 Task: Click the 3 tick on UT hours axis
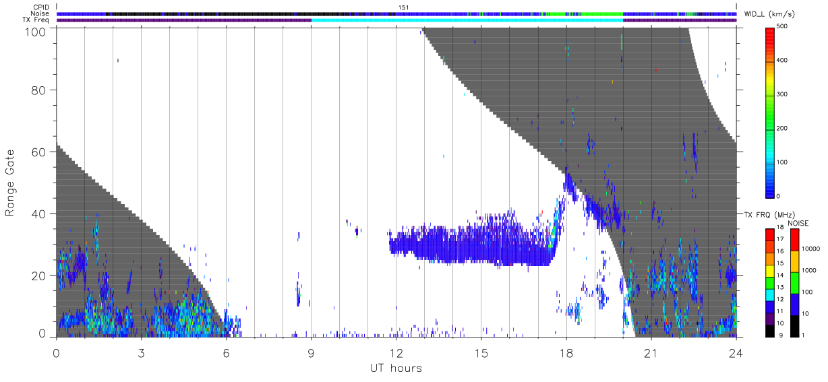tap(142, 353)
